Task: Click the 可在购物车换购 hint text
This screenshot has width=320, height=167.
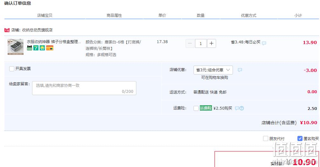Action: (x=214, y=78)
